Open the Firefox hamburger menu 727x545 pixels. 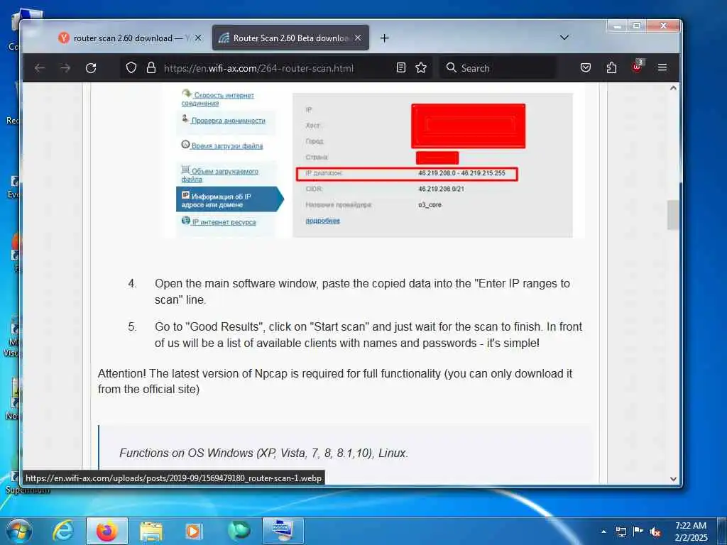point(662,68)
